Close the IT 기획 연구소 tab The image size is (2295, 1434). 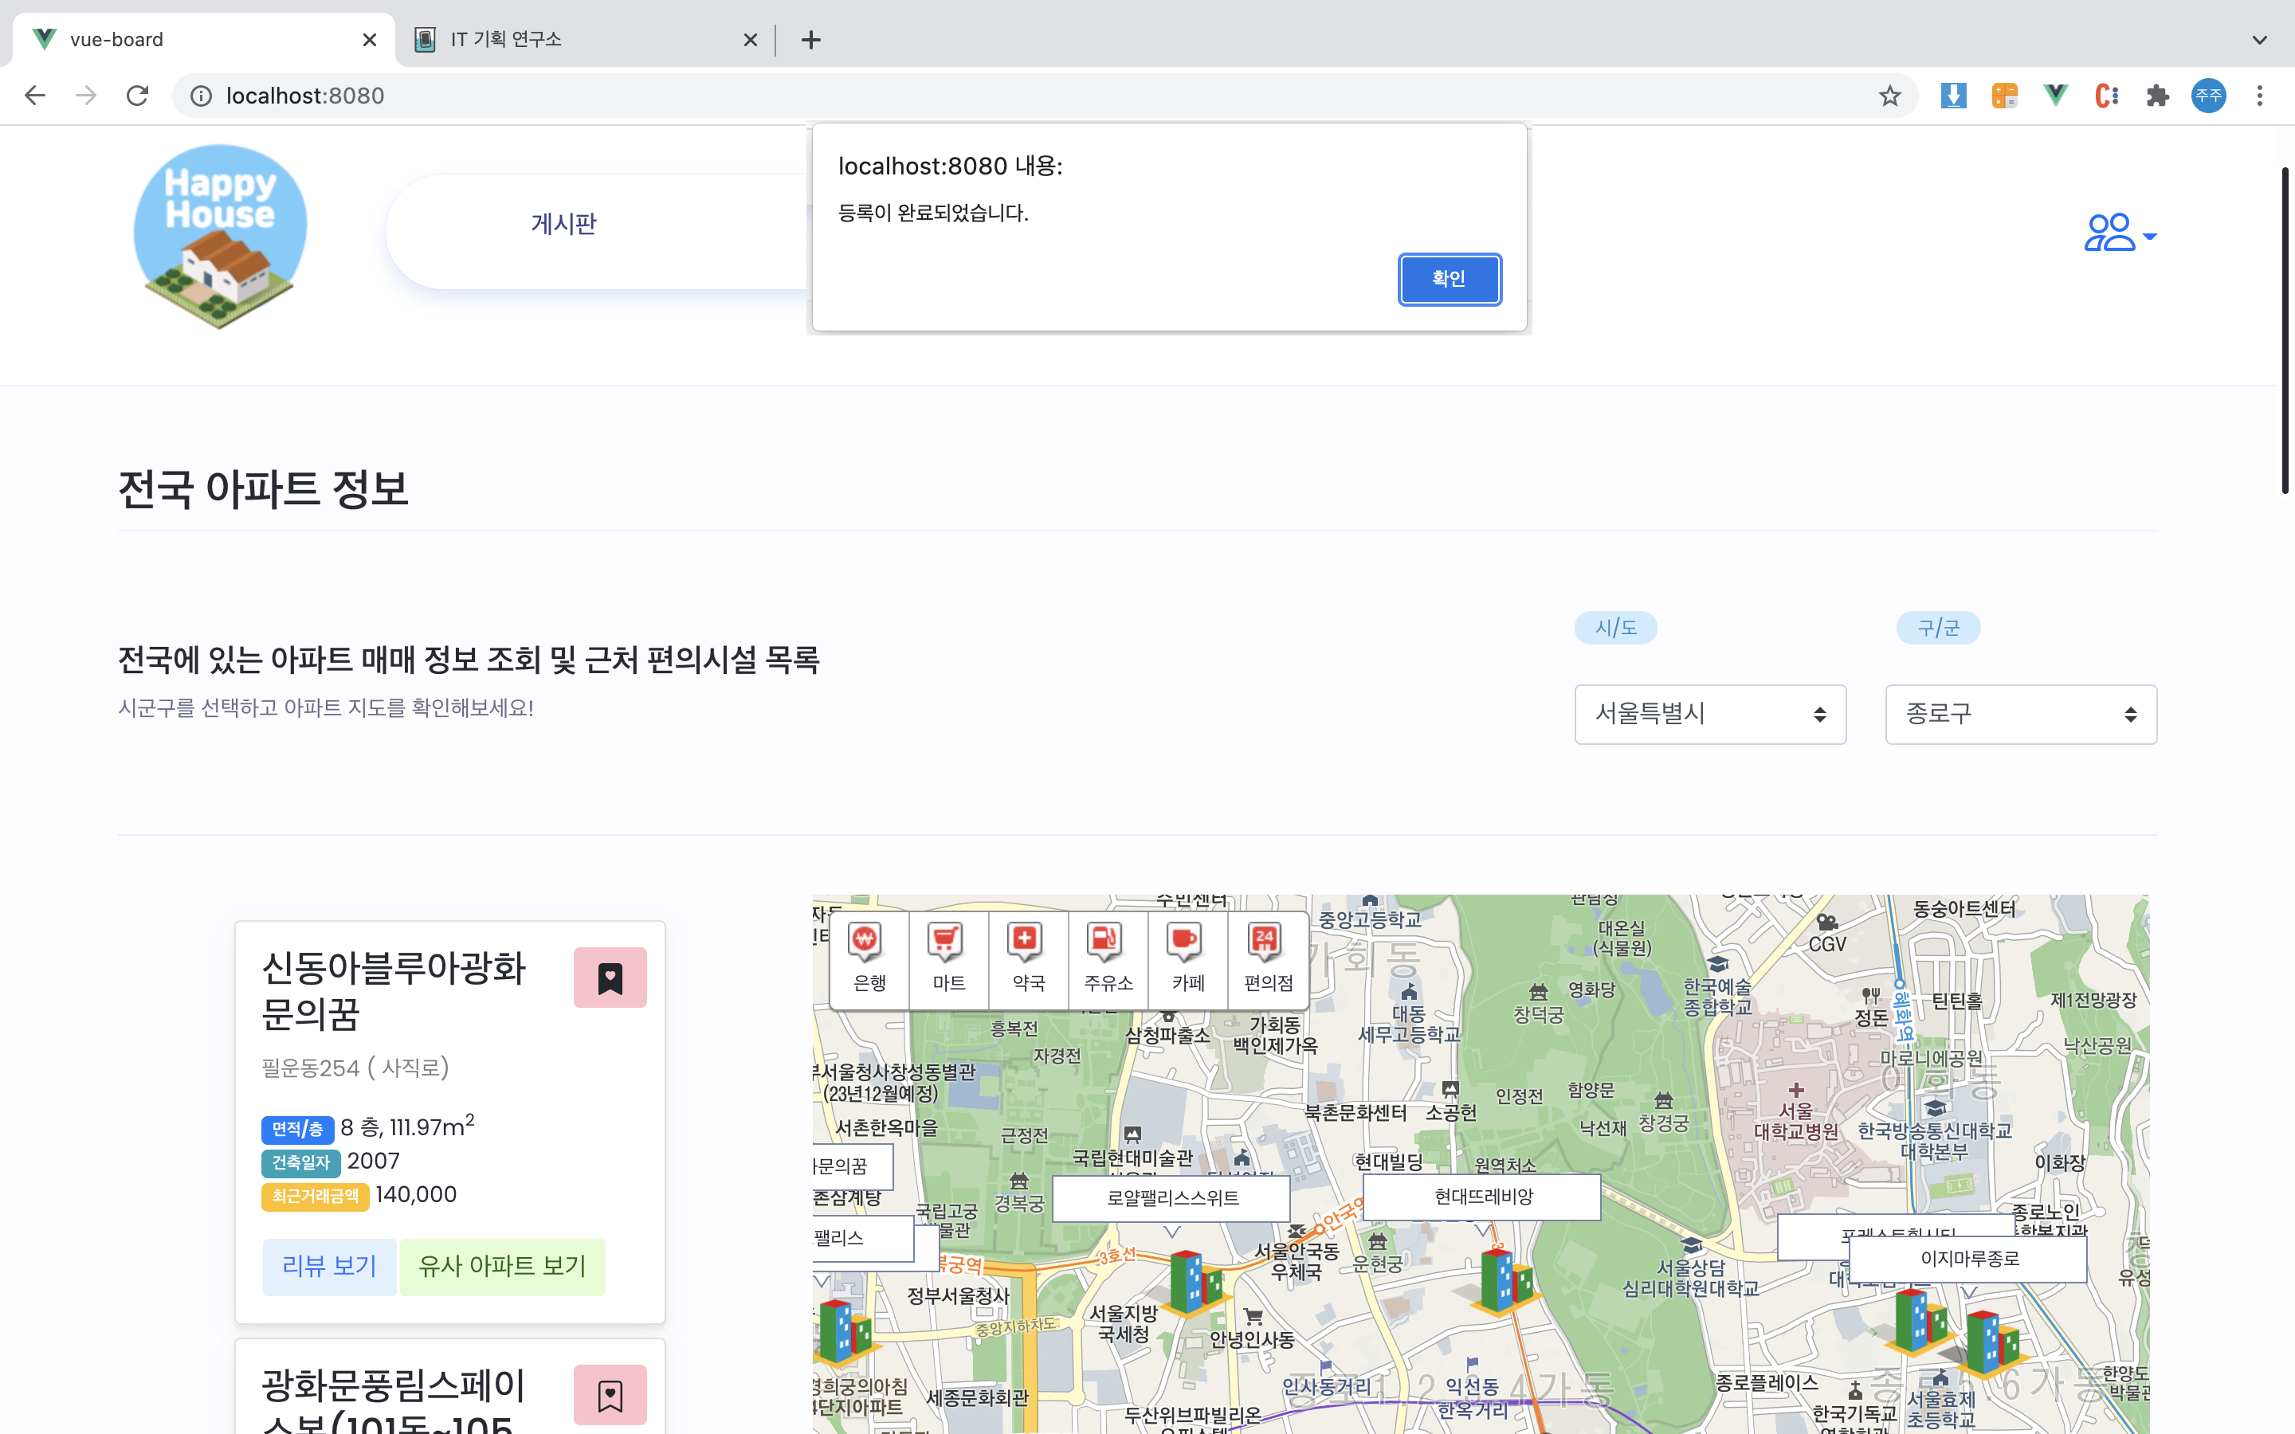[749, 40]
